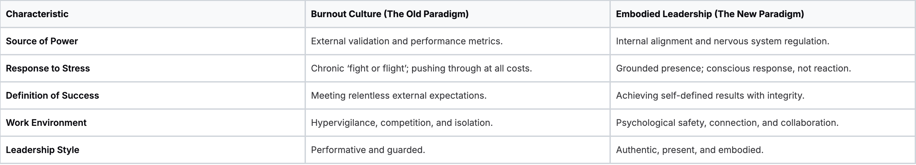Click the 'Grounded presence; conscious response' cell
Viewport: 916px width, 165px height.
pos(733,68)
